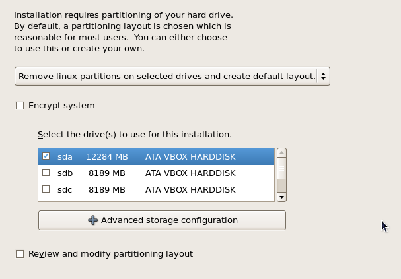Open Advanced storage configuration
This screenshot has height=279, width=401.
(x=162, y=220)
